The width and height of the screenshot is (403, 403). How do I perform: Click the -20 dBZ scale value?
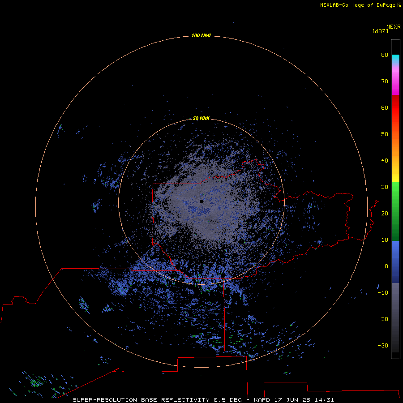[x=383, y=319]
